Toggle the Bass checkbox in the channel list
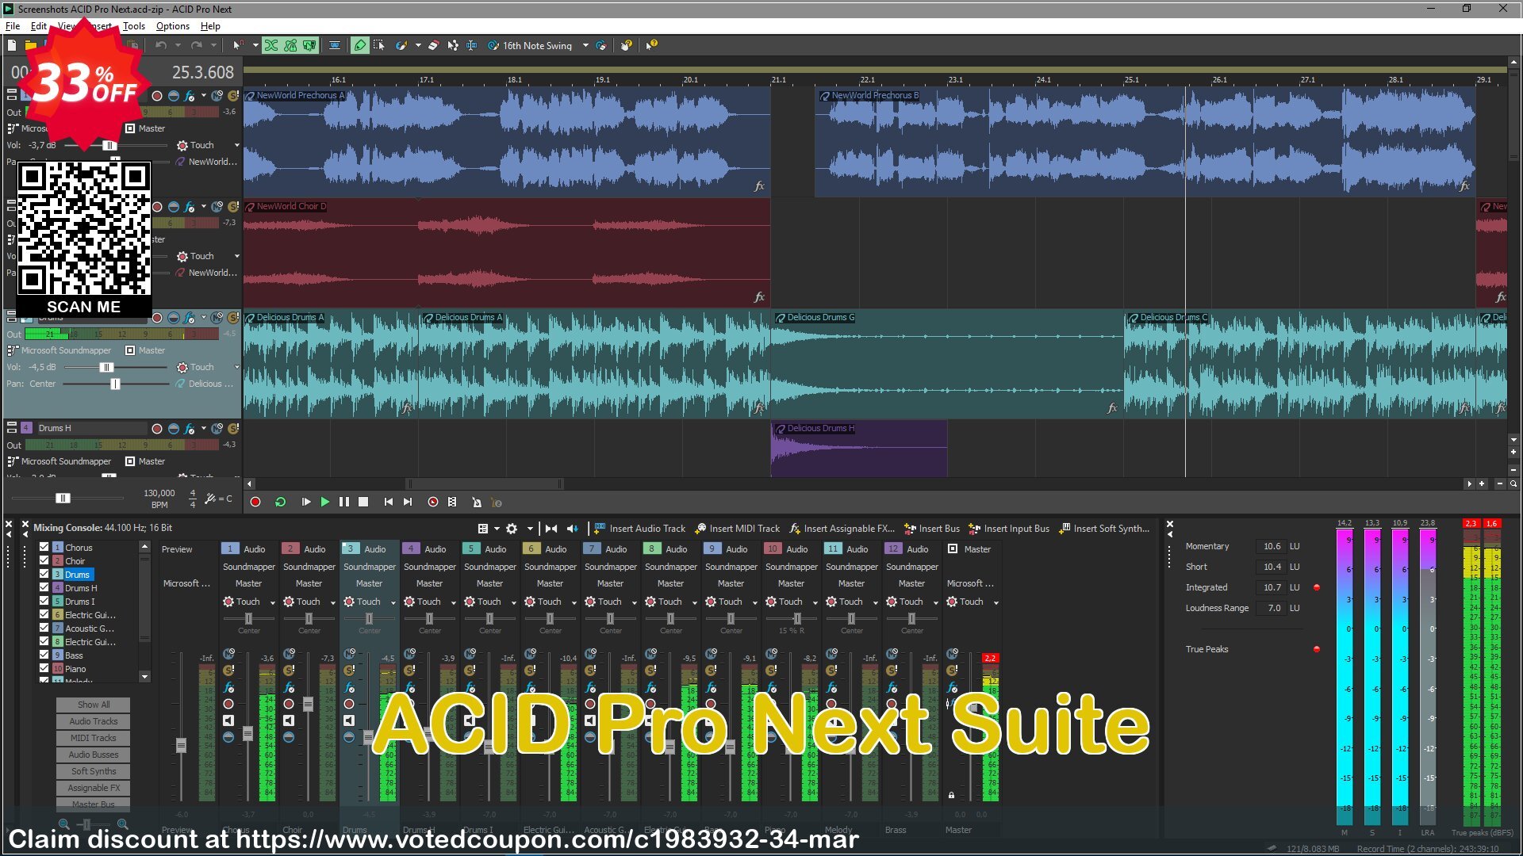The height and width of the screenshot is (856, 1523). pyautogui.click(x=44, y=655)
